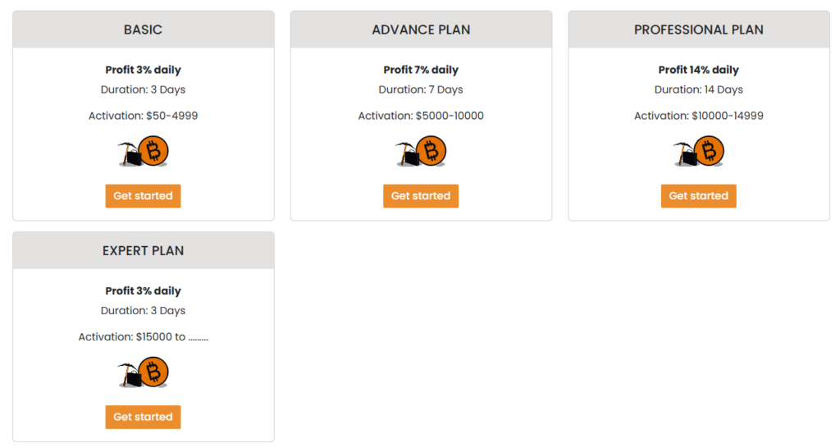Click the "Duration: 14 Days" text

[x=699, y=89]
